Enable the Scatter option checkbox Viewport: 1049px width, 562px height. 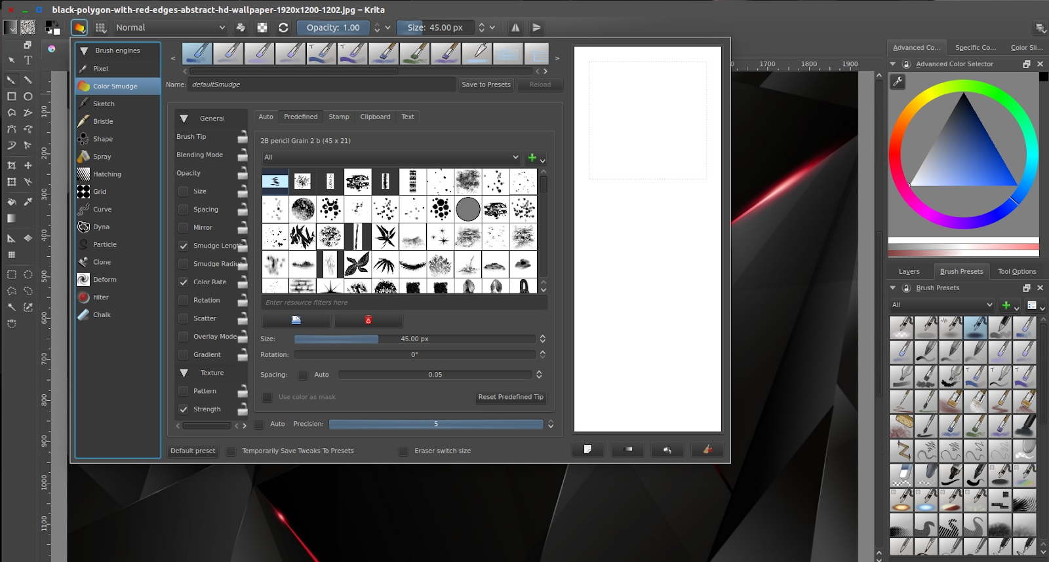pyautogui.click(x=184, y=318)
